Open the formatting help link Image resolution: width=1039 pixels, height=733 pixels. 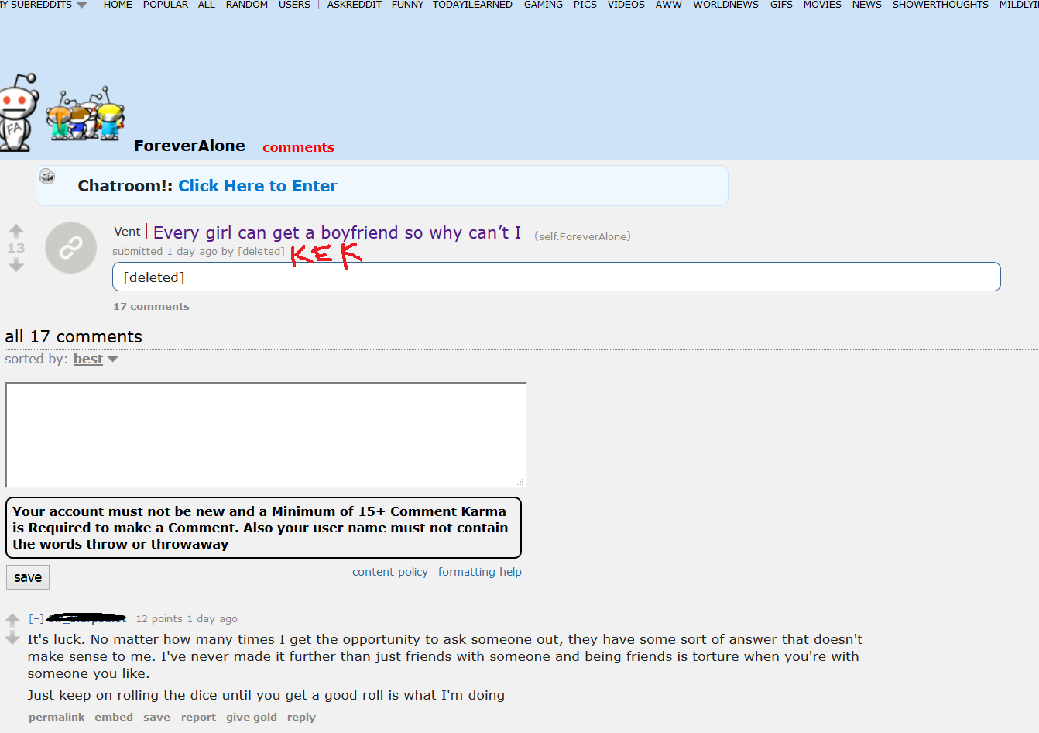480,572
